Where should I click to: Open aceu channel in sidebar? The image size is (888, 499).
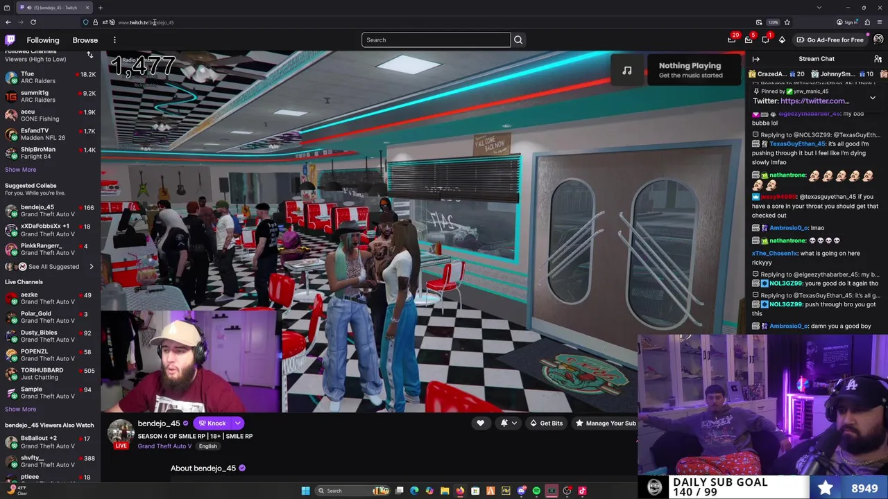(x=50, y=115)
